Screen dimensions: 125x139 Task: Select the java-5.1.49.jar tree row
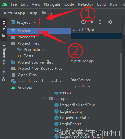83,30
